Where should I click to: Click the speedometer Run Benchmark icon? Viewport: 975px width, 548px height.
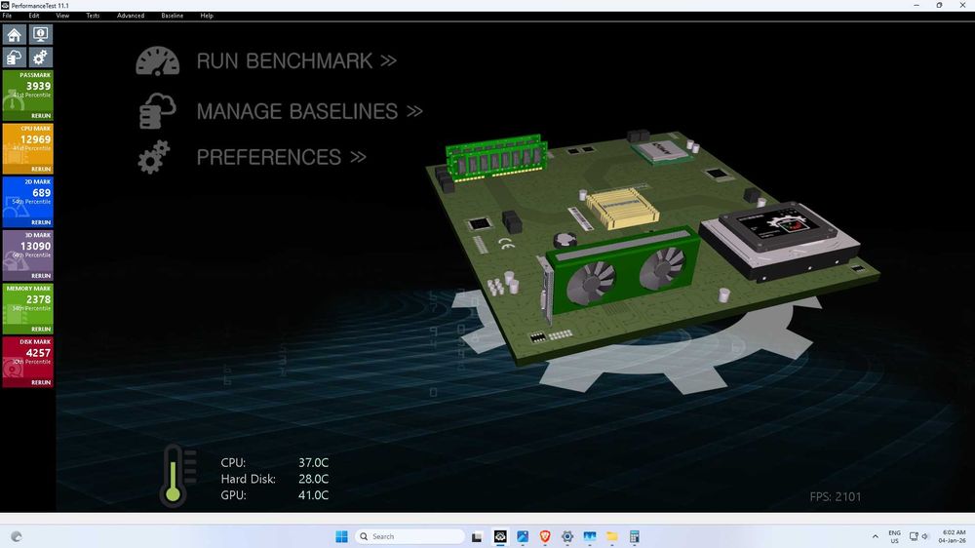click(x=158, y=61)
